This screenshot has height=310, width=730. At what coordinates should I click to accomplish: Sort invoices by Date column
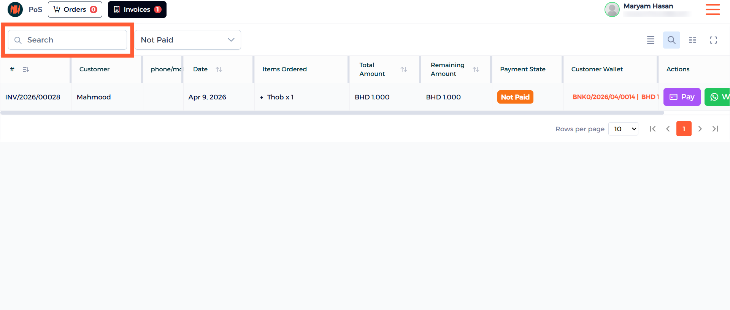click(x=219, y=69)
